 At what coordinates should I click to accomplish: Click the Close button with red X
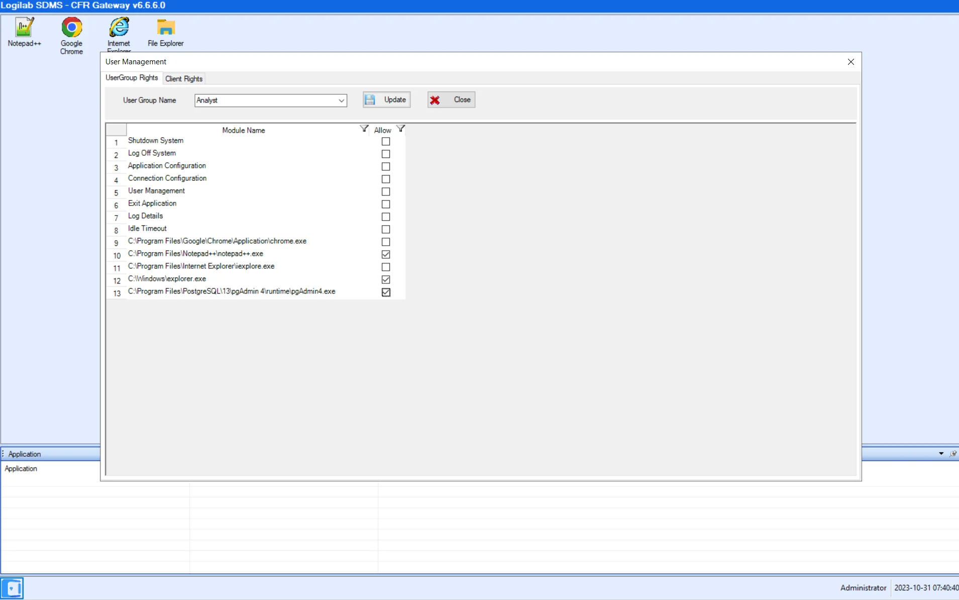pyautogui.click(x=451, y=99)
